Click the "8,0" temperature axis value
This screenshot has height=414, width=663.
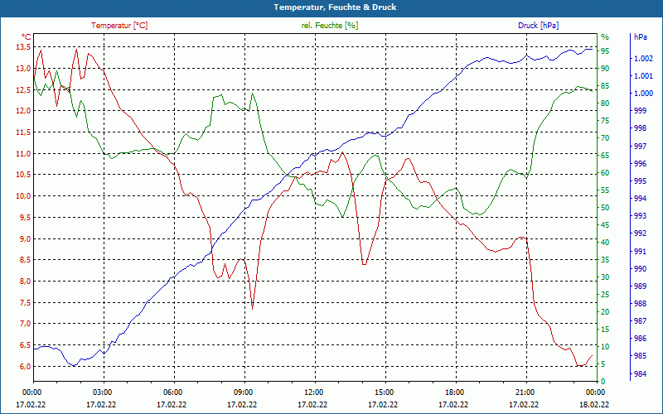click(25, 282)
